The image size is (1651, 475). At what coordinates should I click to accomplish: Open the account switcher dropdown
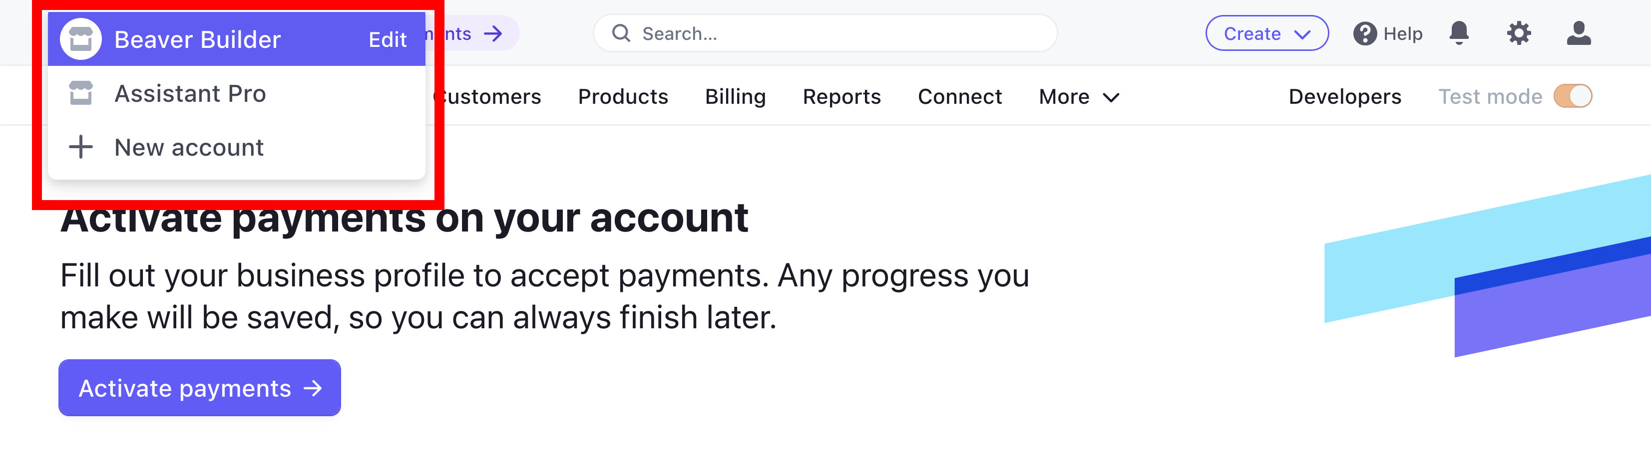[197, 38]
